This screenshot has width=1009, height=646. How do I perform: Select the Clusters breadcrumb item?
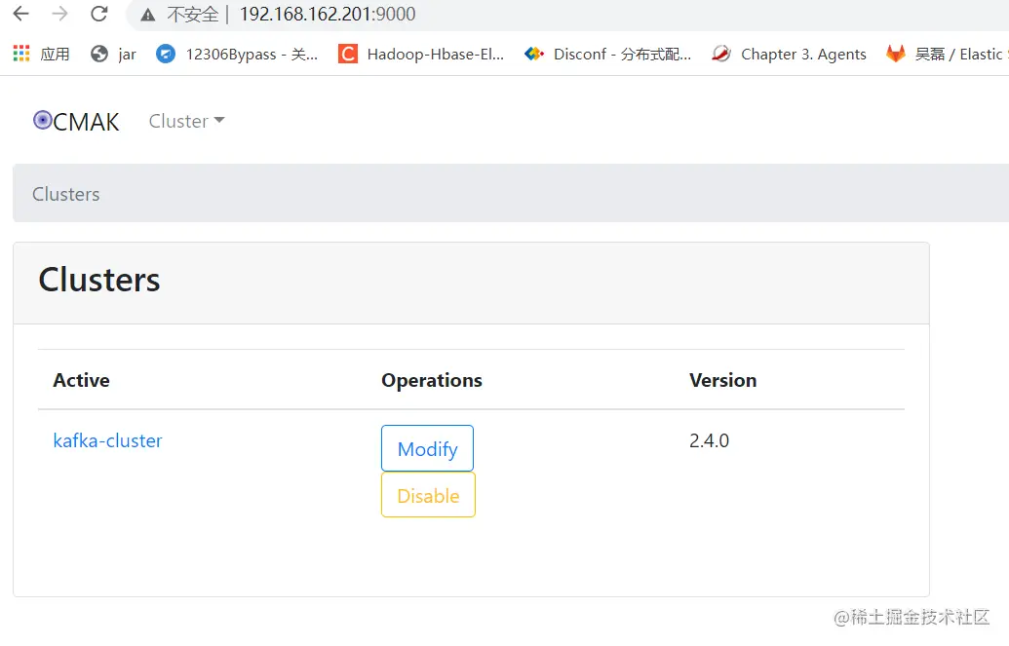(x=65, y=194)
